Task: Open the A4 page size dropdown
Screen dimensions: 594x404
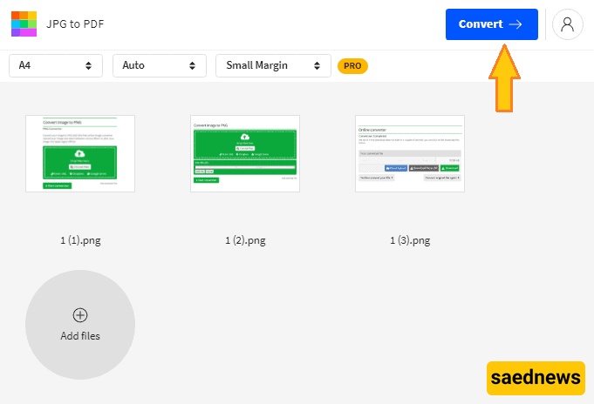Action: pos(56,65)
